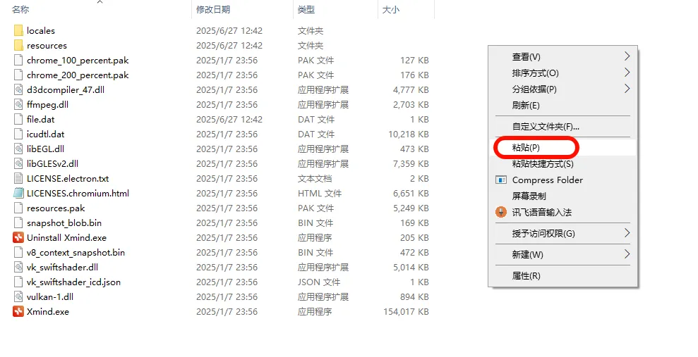Click the icudtl.dat file icon
The height and width of the screenshot is (357, 698).
(x=18, y=134)
